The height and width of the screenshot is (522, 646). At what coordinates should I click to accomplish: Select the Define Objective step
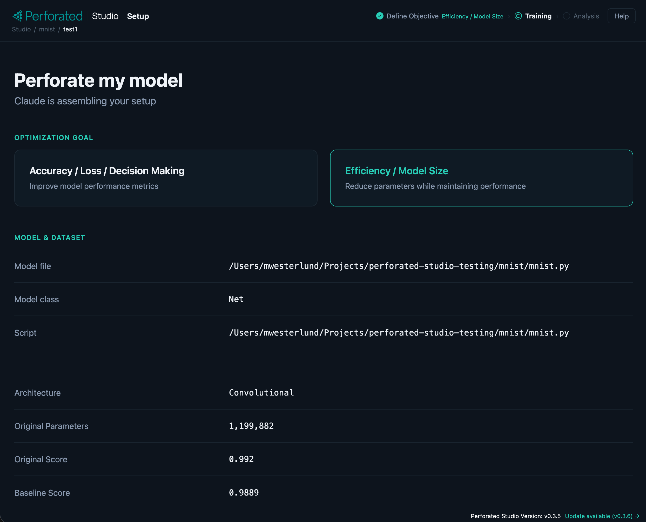point(412,16)
